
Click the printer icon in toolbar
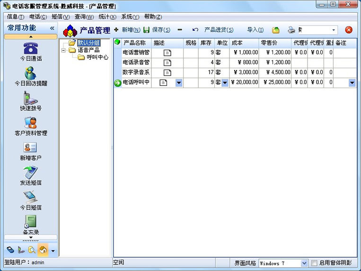(x=291, y=30)
